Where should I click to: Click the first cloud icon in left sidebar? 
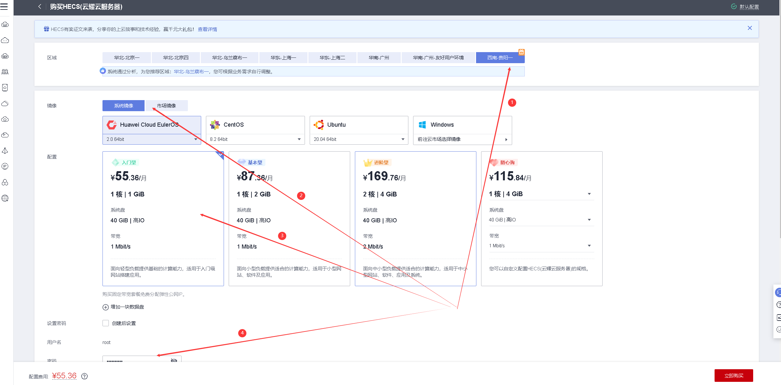click(x=5, y=25)
